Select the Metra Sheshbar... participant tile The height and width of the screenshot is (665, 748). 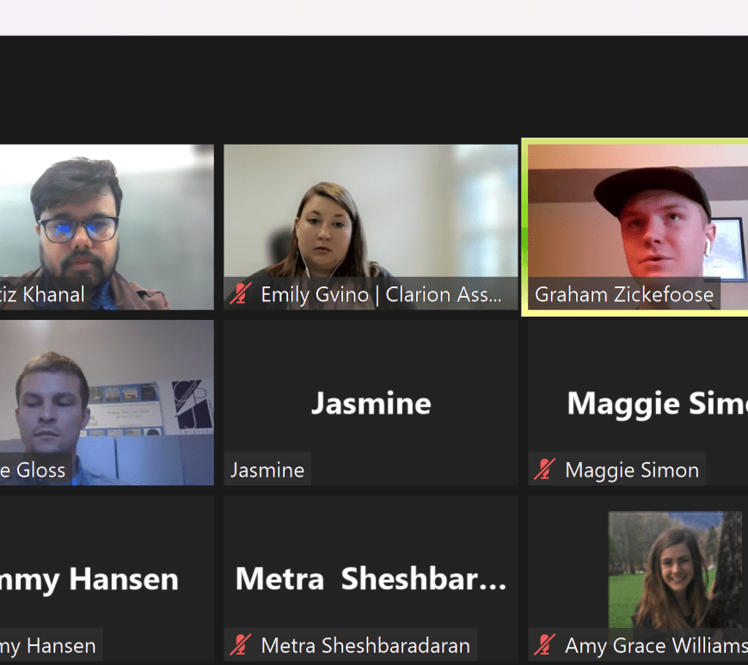371,580
